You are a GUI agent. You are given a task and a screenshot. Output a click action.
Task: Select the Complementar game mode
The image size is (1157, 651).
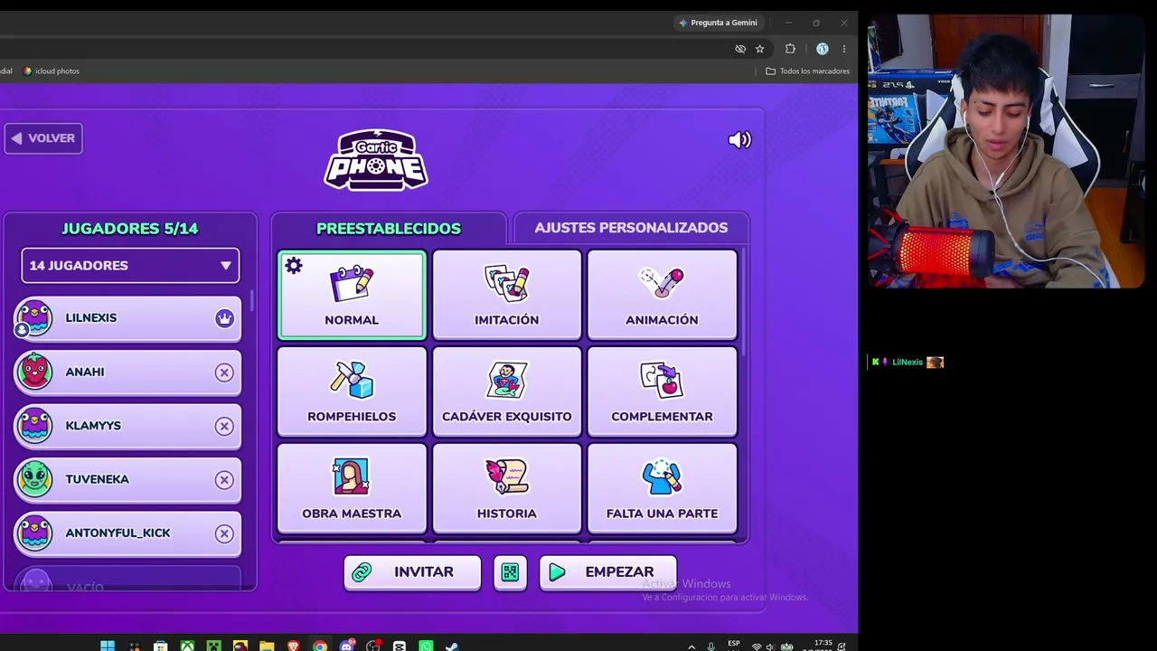point(662,392)
